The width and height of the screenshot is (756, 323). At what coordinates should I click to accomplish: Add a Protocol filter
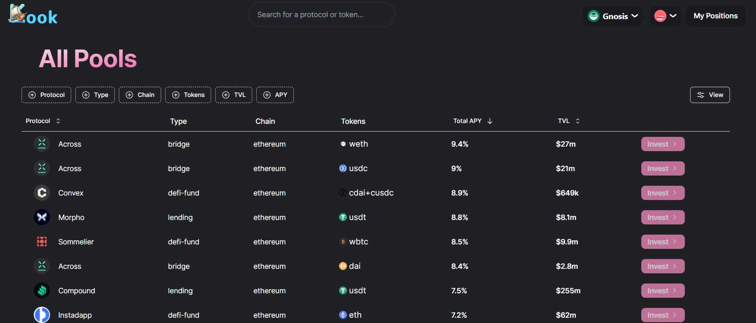(x=46, y=95)
